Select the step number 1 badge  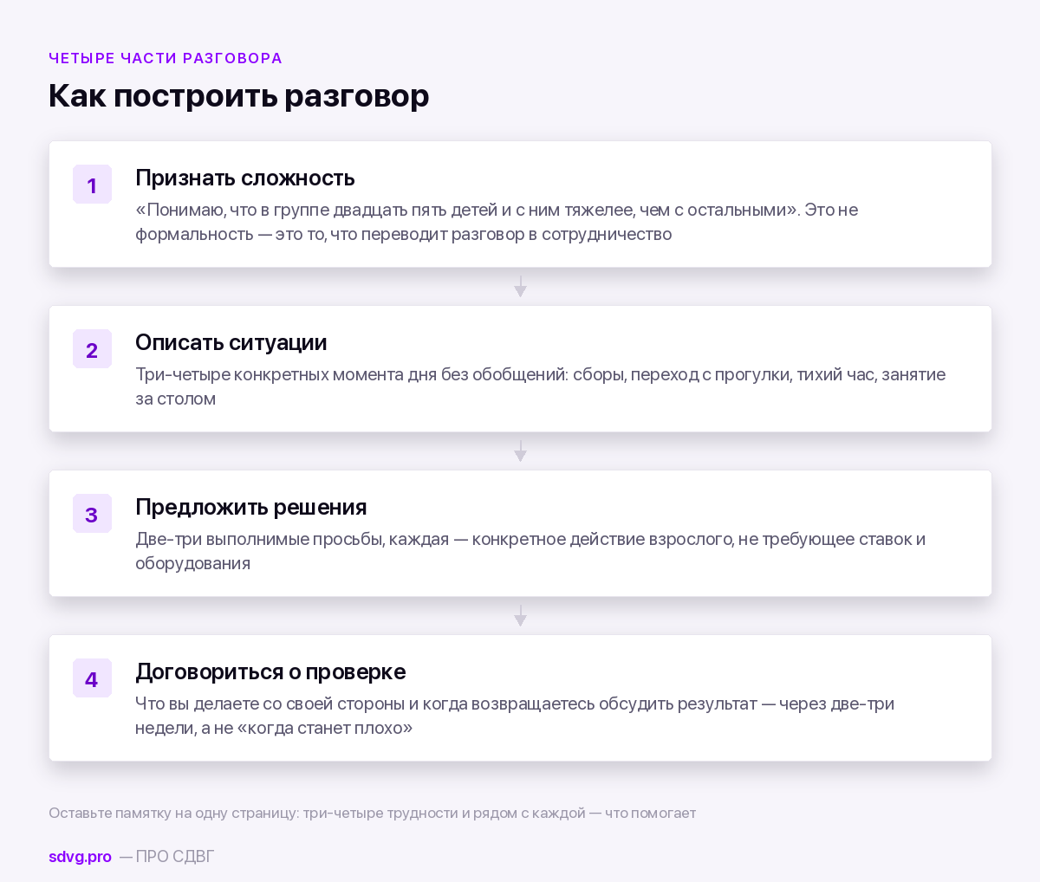click(92, 185)
